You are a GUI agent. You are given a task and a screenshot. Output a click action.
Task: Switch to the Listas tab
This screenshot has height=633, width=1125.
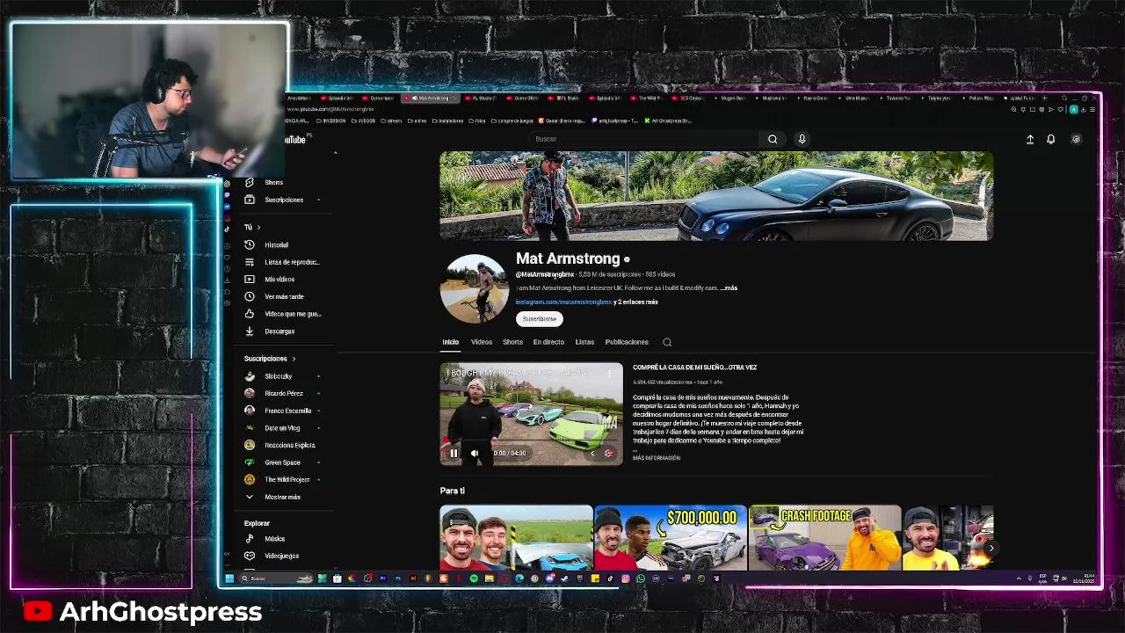coord(584,342)
